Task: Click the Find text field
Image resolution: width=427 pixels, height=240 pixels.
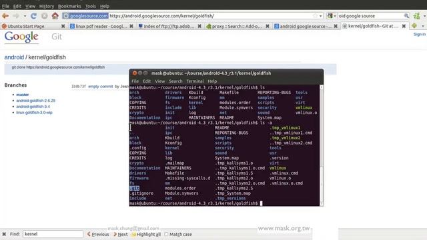Action: tap(53, 234)
